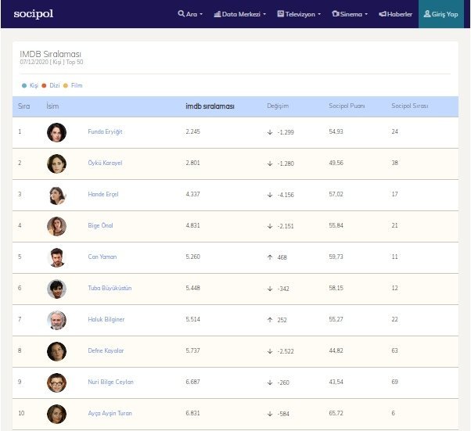Sort by Socipol Puanı column header
The image size is (471, 431).
tap(347, 106)
